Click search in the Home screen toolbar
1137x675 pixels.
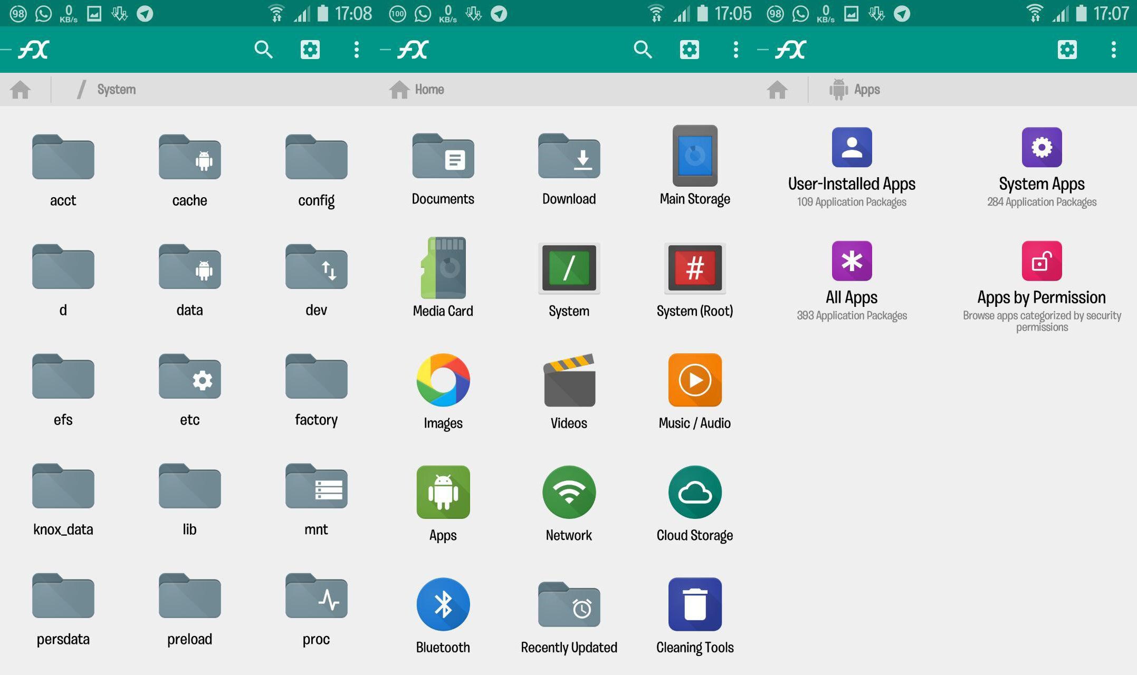(643, 50)
